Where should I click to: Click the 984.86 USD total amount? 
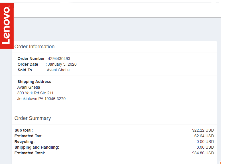[203, 153]
